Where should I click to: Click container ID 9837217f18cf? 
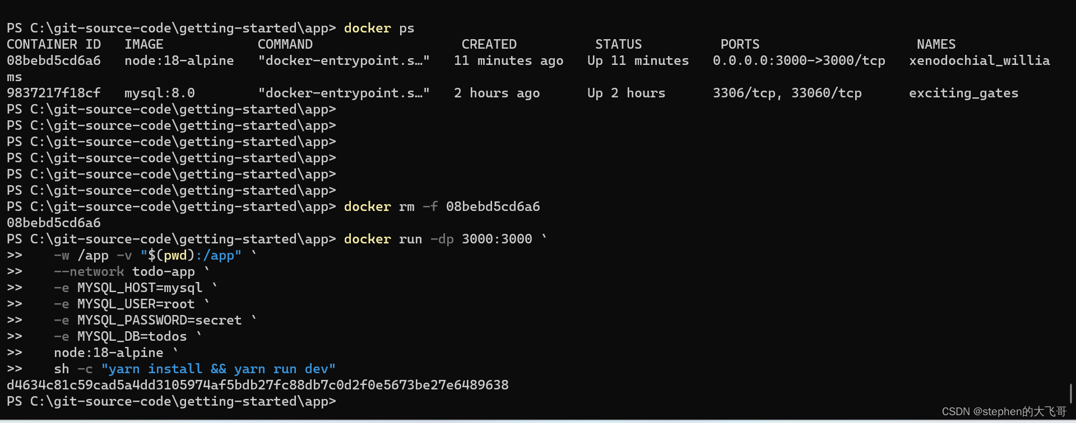coord(54,93)
